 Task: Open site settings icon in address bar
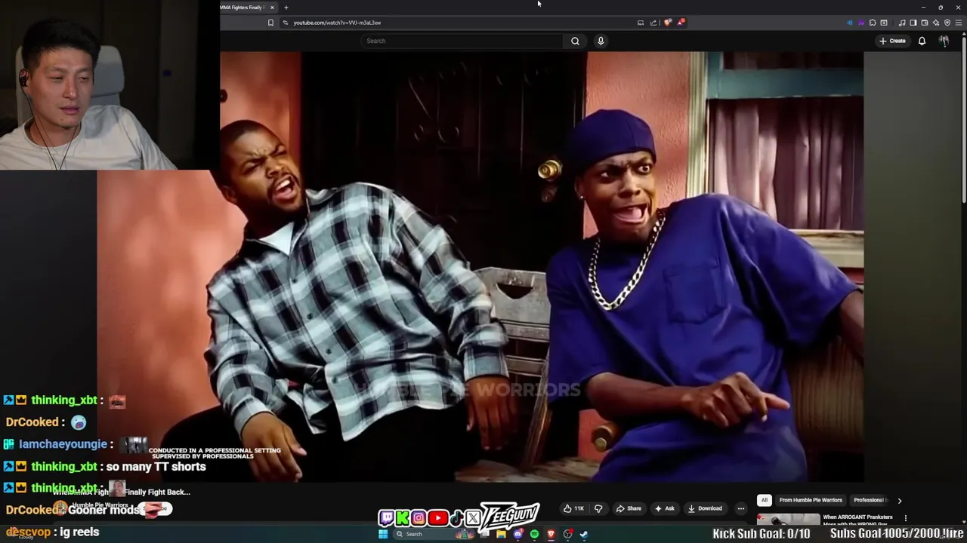[x=285, y=23]
